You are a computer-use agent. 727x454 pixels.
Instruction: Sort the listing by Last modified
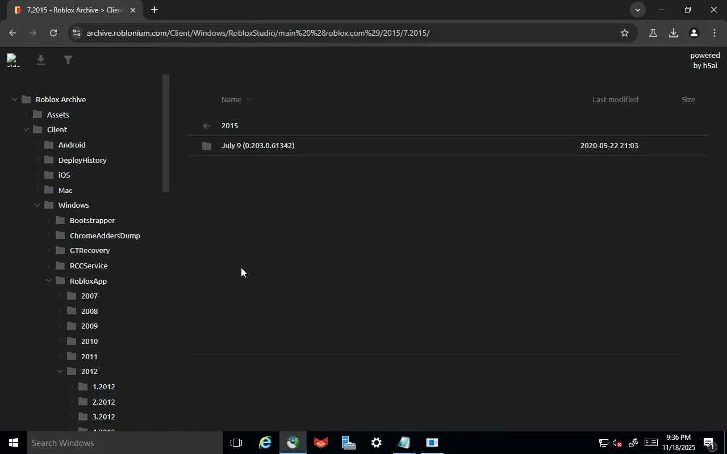point(615,100)
